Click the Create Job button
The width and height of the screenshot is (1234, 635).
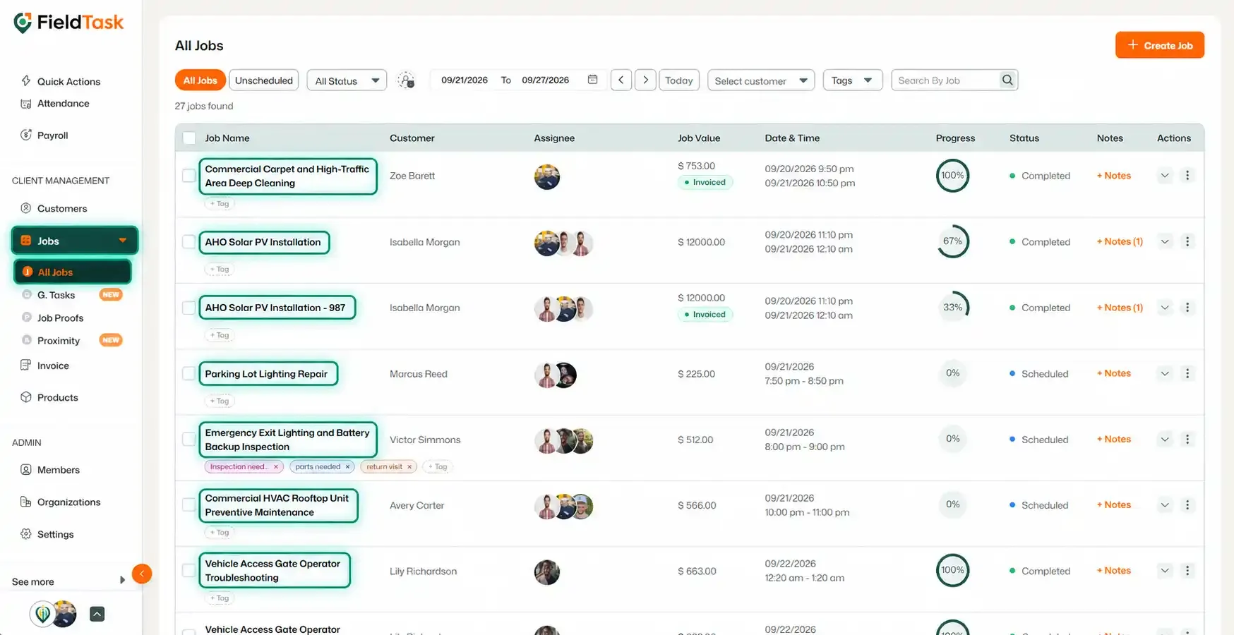point(1160,45)
